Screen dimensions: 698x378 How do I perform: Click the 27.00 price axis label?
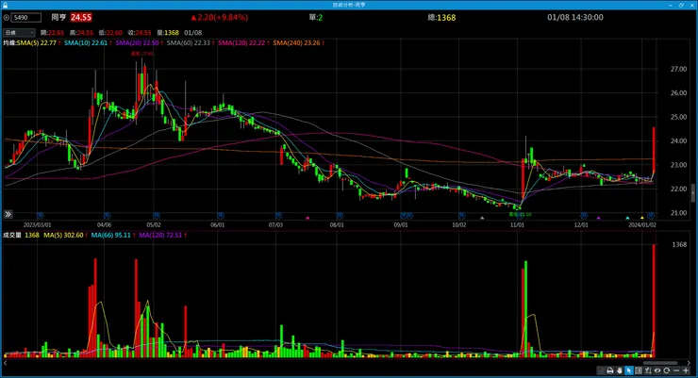coord(678,69)
